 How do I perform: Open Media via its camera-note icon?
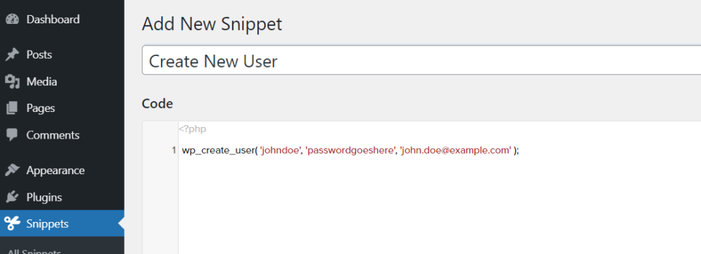(x=12, y=82)
